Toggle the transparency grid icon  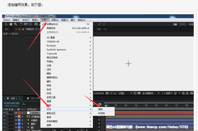pyautogui.click(x=139, y=93)
